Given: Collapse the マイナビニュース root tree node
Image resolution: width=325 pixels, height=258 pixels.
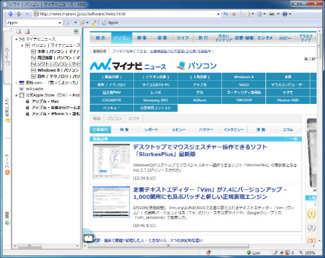Looking at the screenshot, I should coord(16,39).
